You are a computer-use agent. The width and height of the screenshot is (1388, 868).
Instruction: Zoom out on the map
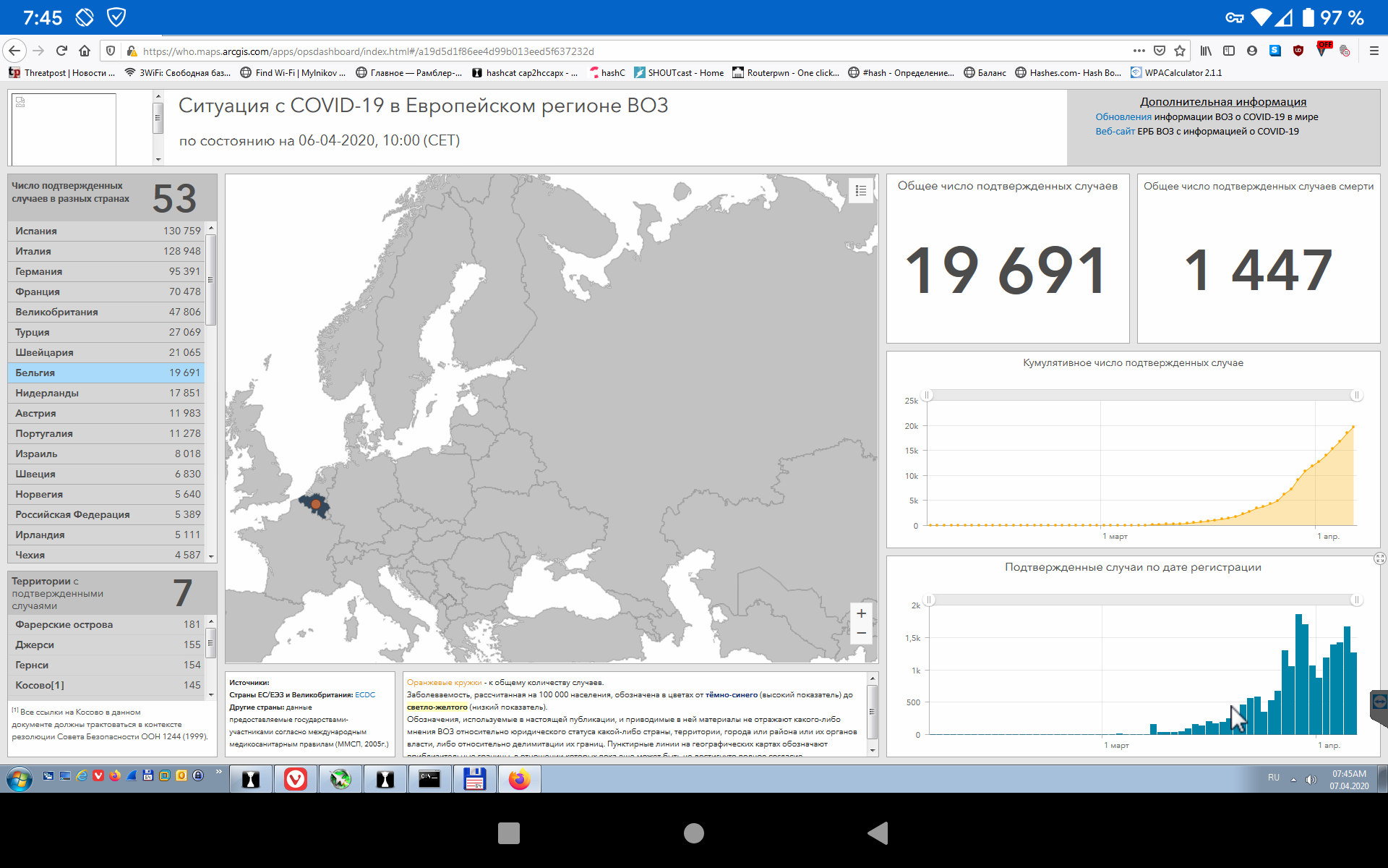[861, 633]
